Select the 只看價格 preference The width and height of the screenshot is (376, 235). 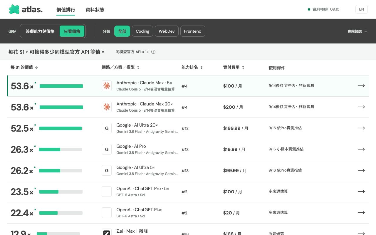pos(72,31)
